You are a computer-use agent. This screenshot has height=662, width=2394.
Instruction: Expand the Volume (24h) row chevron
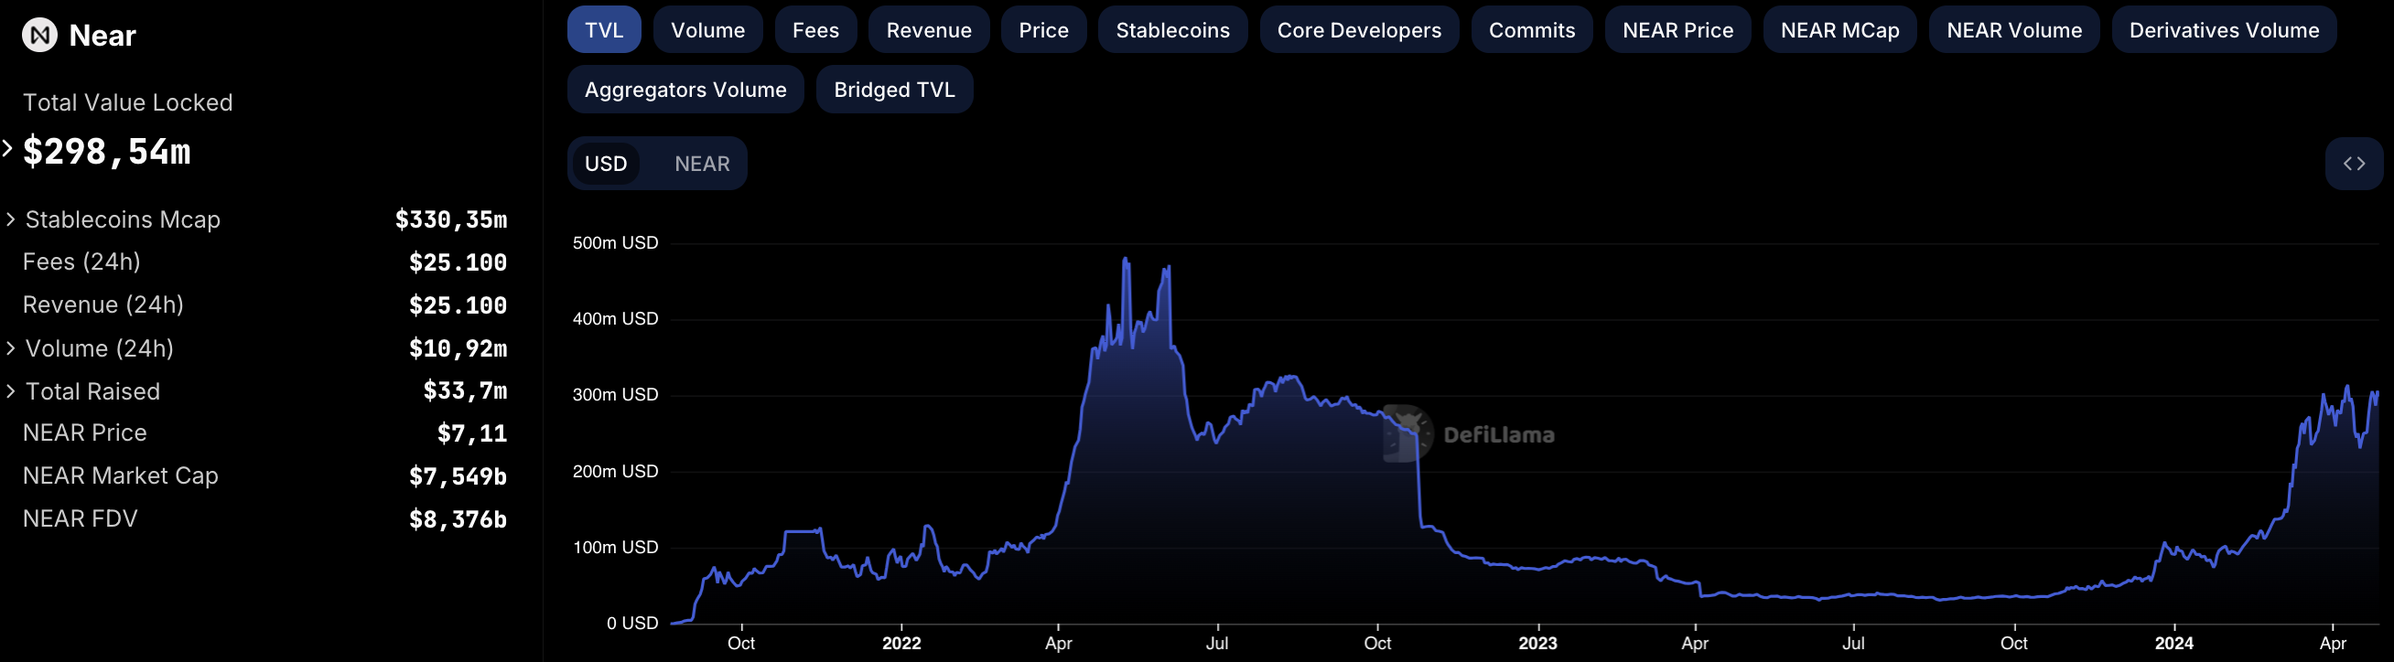[10, 348]
